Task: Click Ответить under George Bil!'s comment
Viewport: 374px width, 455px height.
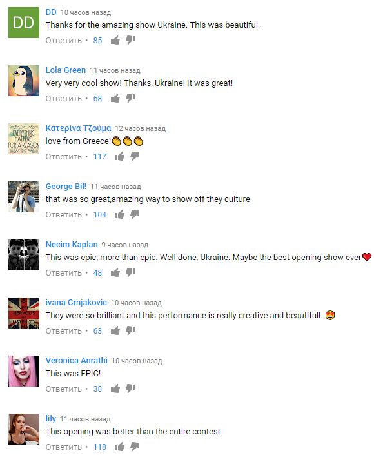Action: coord(63,215)
